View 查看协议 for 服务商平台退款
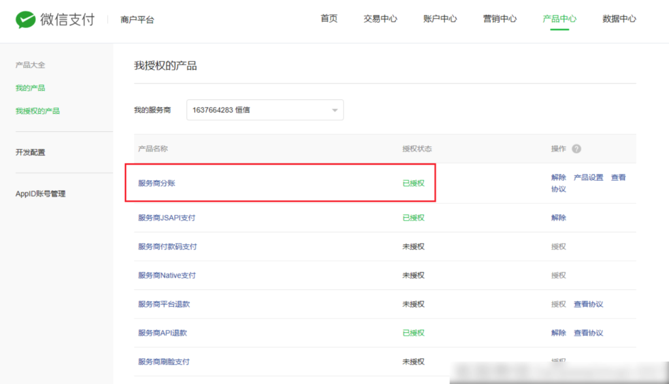Viewport: 669px width, 384px height. [587, 304]
